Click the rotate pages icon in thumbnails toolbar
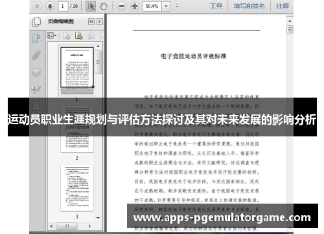Viewport: 324px width, 234px height. [91, 36]
